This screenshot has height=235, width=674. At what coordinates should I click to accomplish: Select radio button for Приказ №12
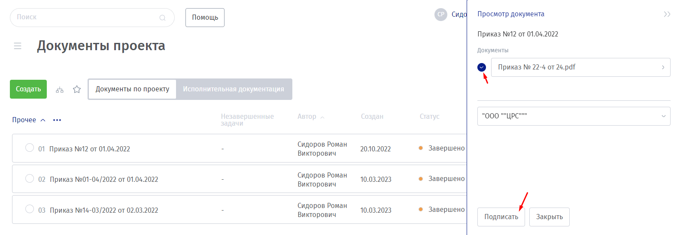[x=30, y=148]
